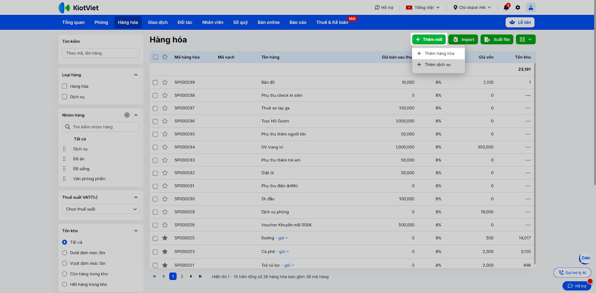Open the notification bell
Viewport: 596px width, 293px height.
tap(506, 7)
